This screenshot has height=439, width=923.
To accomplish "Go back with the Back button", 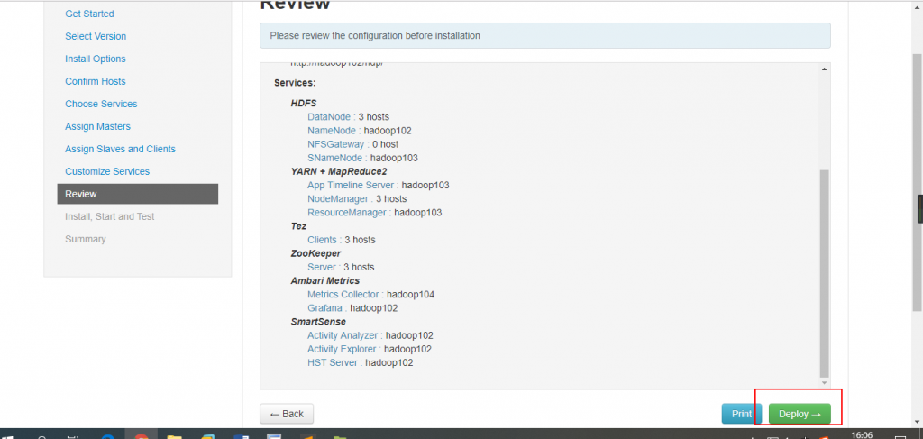I will coord(287,414).
